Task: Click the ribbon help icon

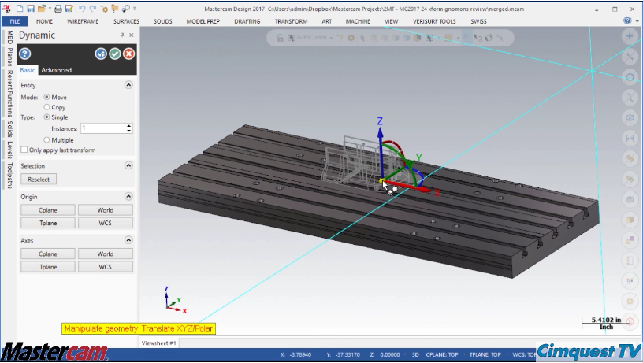Action: pos(627,20)
